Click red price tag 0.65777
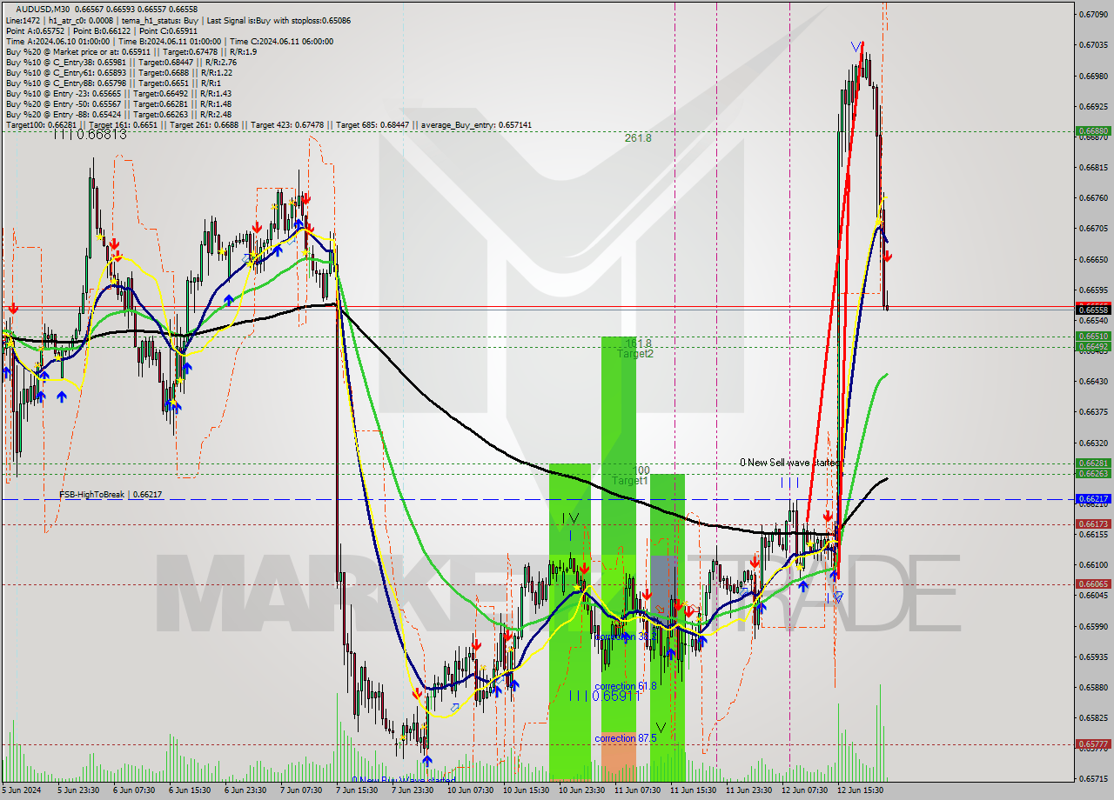This screenshot has height=800, width=1114. pyautogui.click(x=1092, y=744)
